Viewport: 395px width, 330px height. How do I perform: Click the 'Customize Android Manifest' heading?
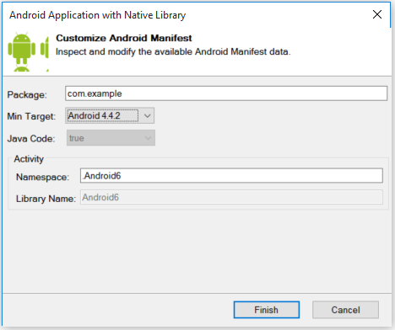124,38
